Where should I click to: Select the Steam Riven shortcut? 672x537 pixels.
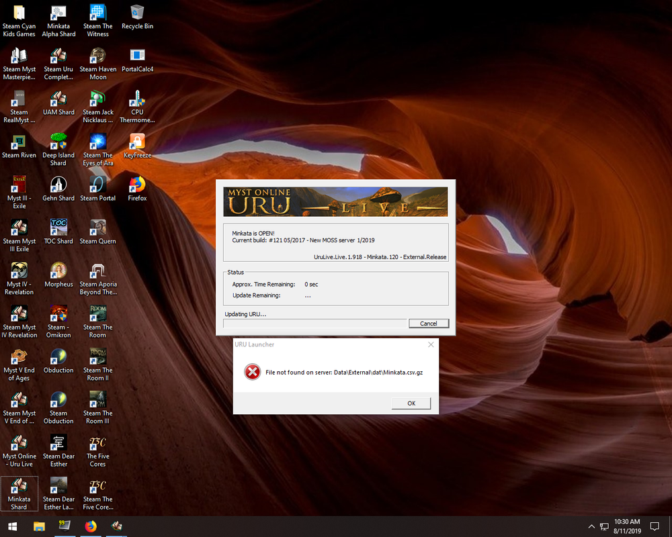pyautogui.click(x=19, y=146)
